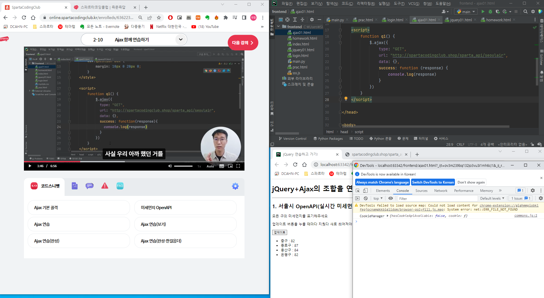Click the code snippet icon under the video

[34, 186]
